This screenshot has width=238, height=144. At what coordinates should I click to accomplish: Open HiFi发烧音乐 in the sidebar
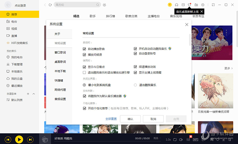point(19,43)
